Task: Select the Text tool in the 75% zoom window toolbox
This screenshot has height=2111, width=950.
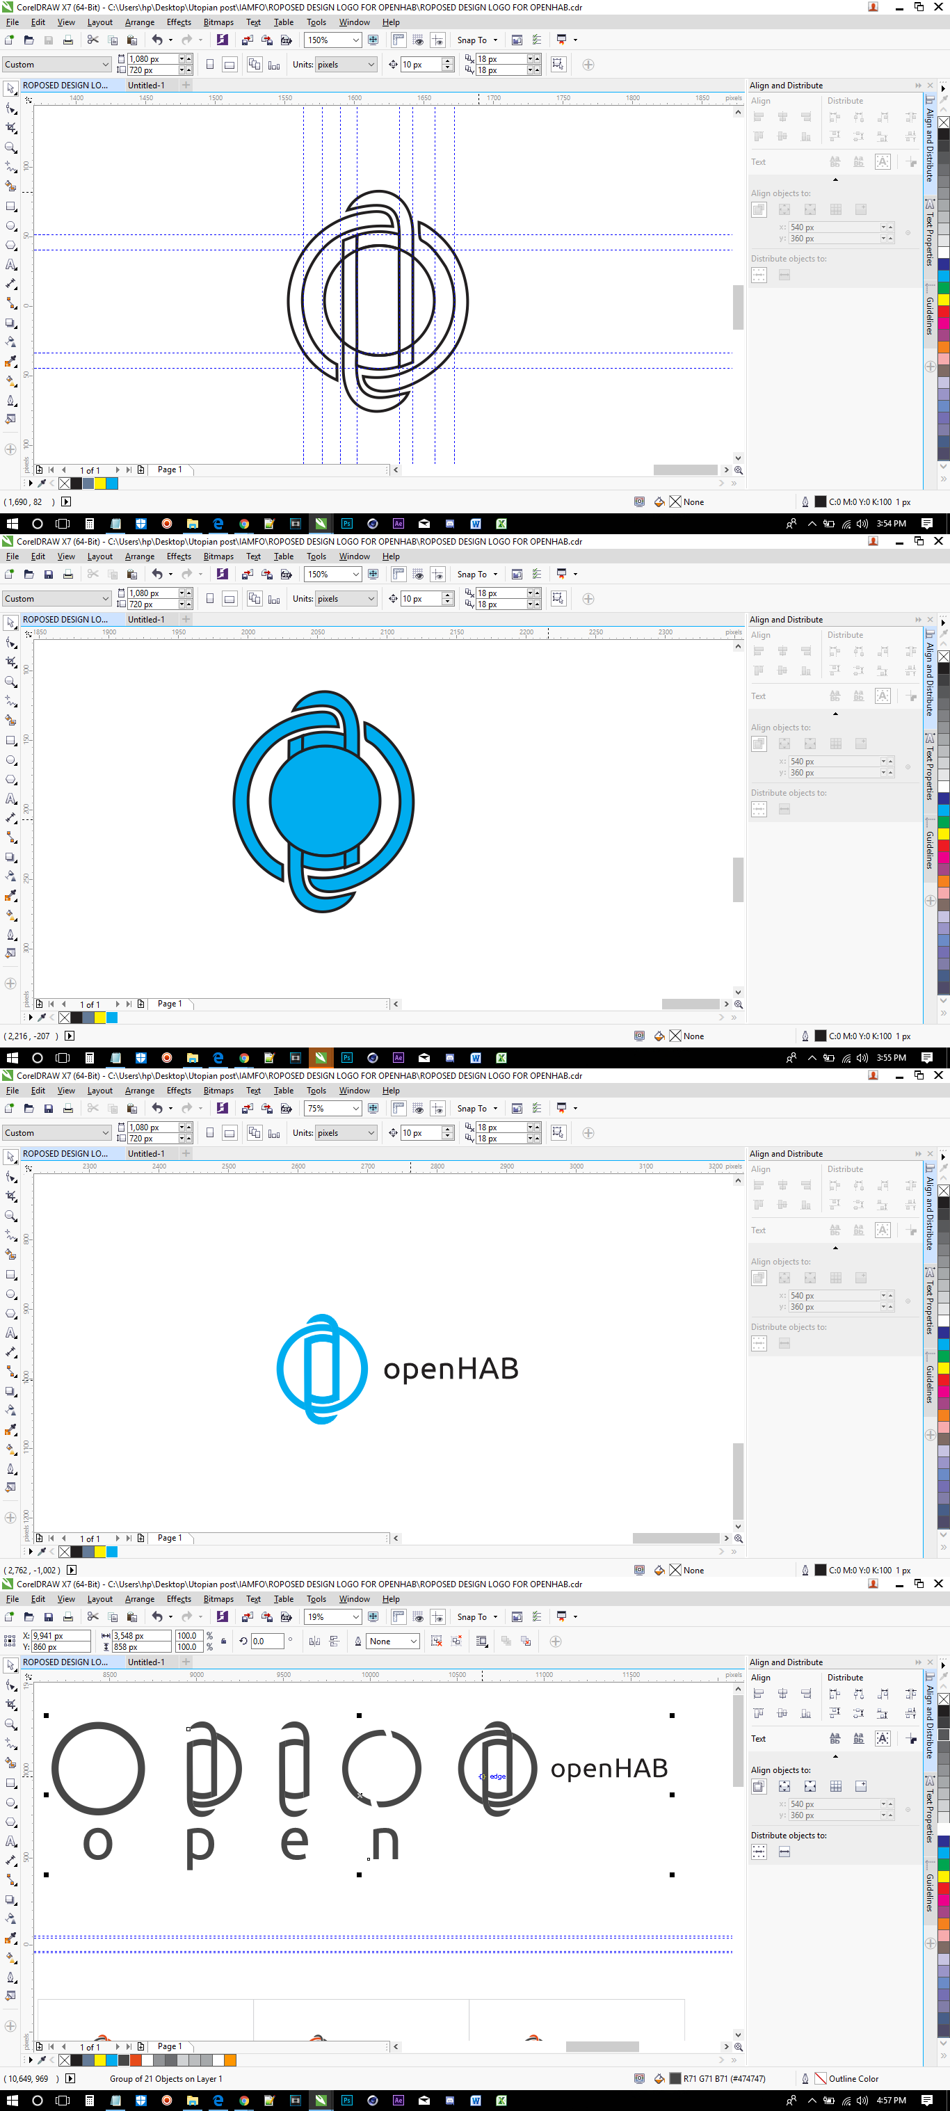Action: 10,1333
